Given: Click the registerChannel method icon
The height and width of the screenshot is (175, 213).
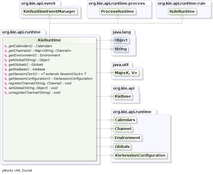Looking at the screenshot, I should click(x=6, y=83).
